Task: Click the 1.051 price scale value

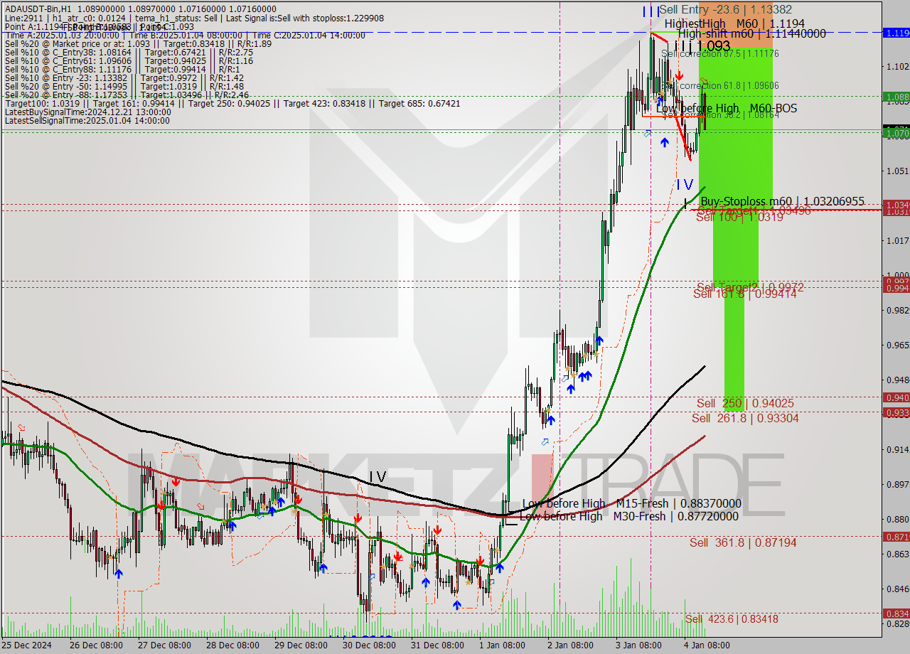Action: [x=896, y=171]
